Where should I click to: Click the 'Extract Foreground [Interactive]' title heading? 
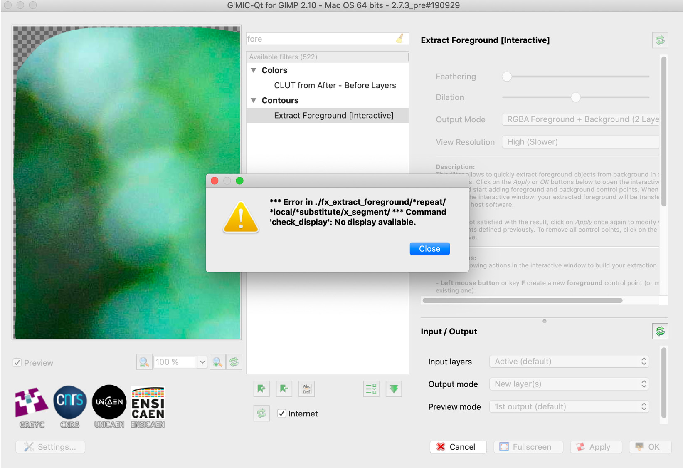(485, 40)
